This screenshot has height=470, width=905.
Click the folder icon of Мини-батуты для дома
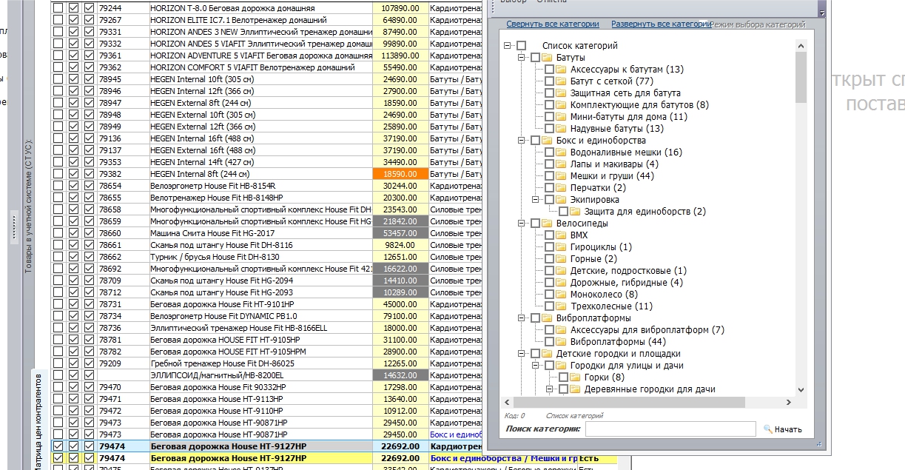561,117
